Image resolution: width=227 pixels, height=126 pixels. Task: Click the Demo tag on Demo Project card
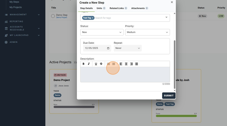click(58, 95)
